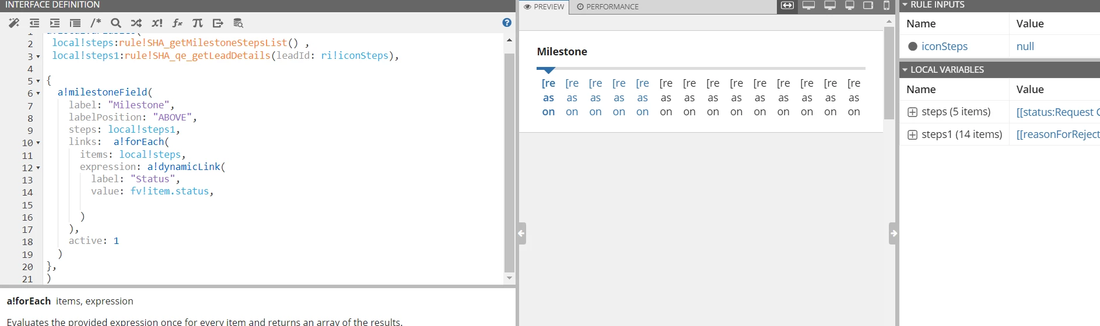Select the medium desktop monitor preview icon
The width and height of the screenshot is (1100, 326).
(830, 6)
